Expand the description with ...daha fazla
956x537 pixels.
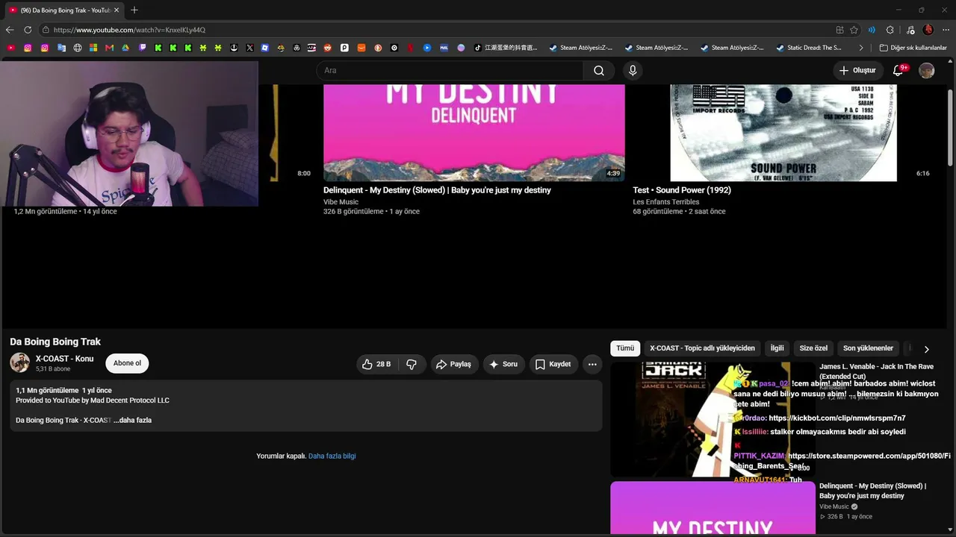coord(132,420)
